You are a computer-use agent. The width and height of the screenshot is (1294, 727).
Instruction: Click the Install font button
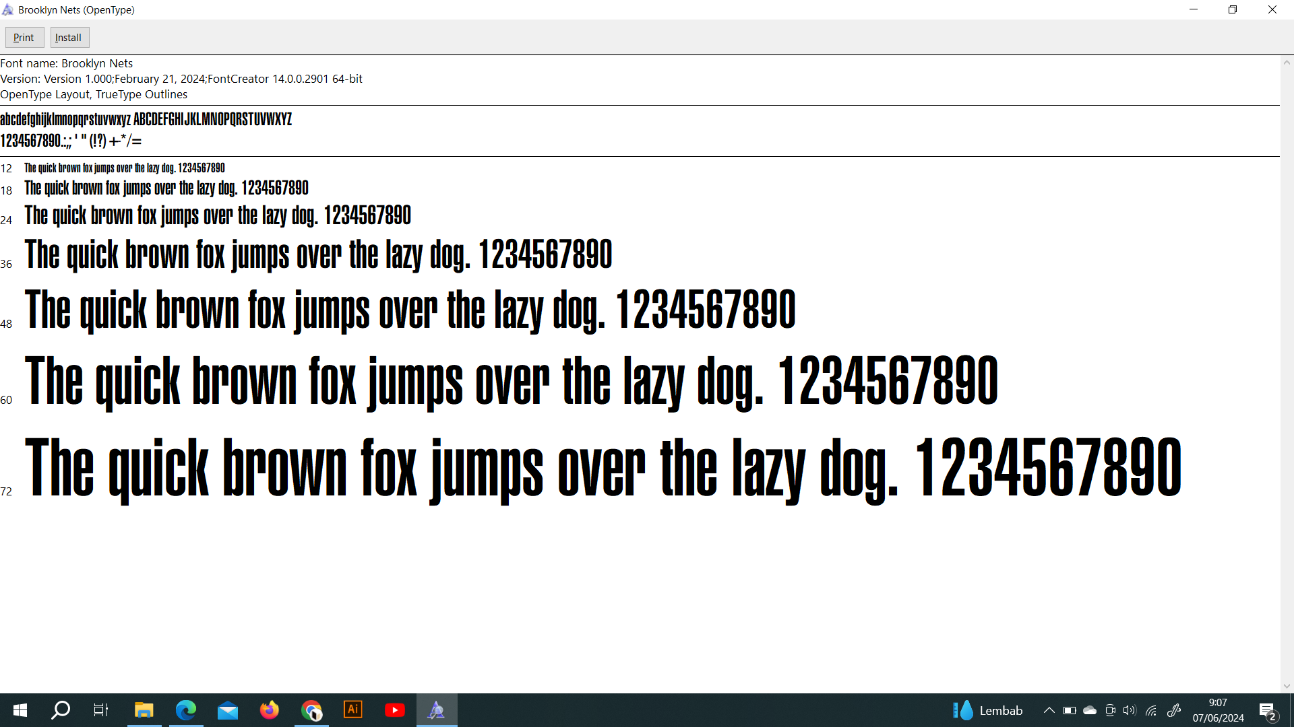[x=69, y=38]
